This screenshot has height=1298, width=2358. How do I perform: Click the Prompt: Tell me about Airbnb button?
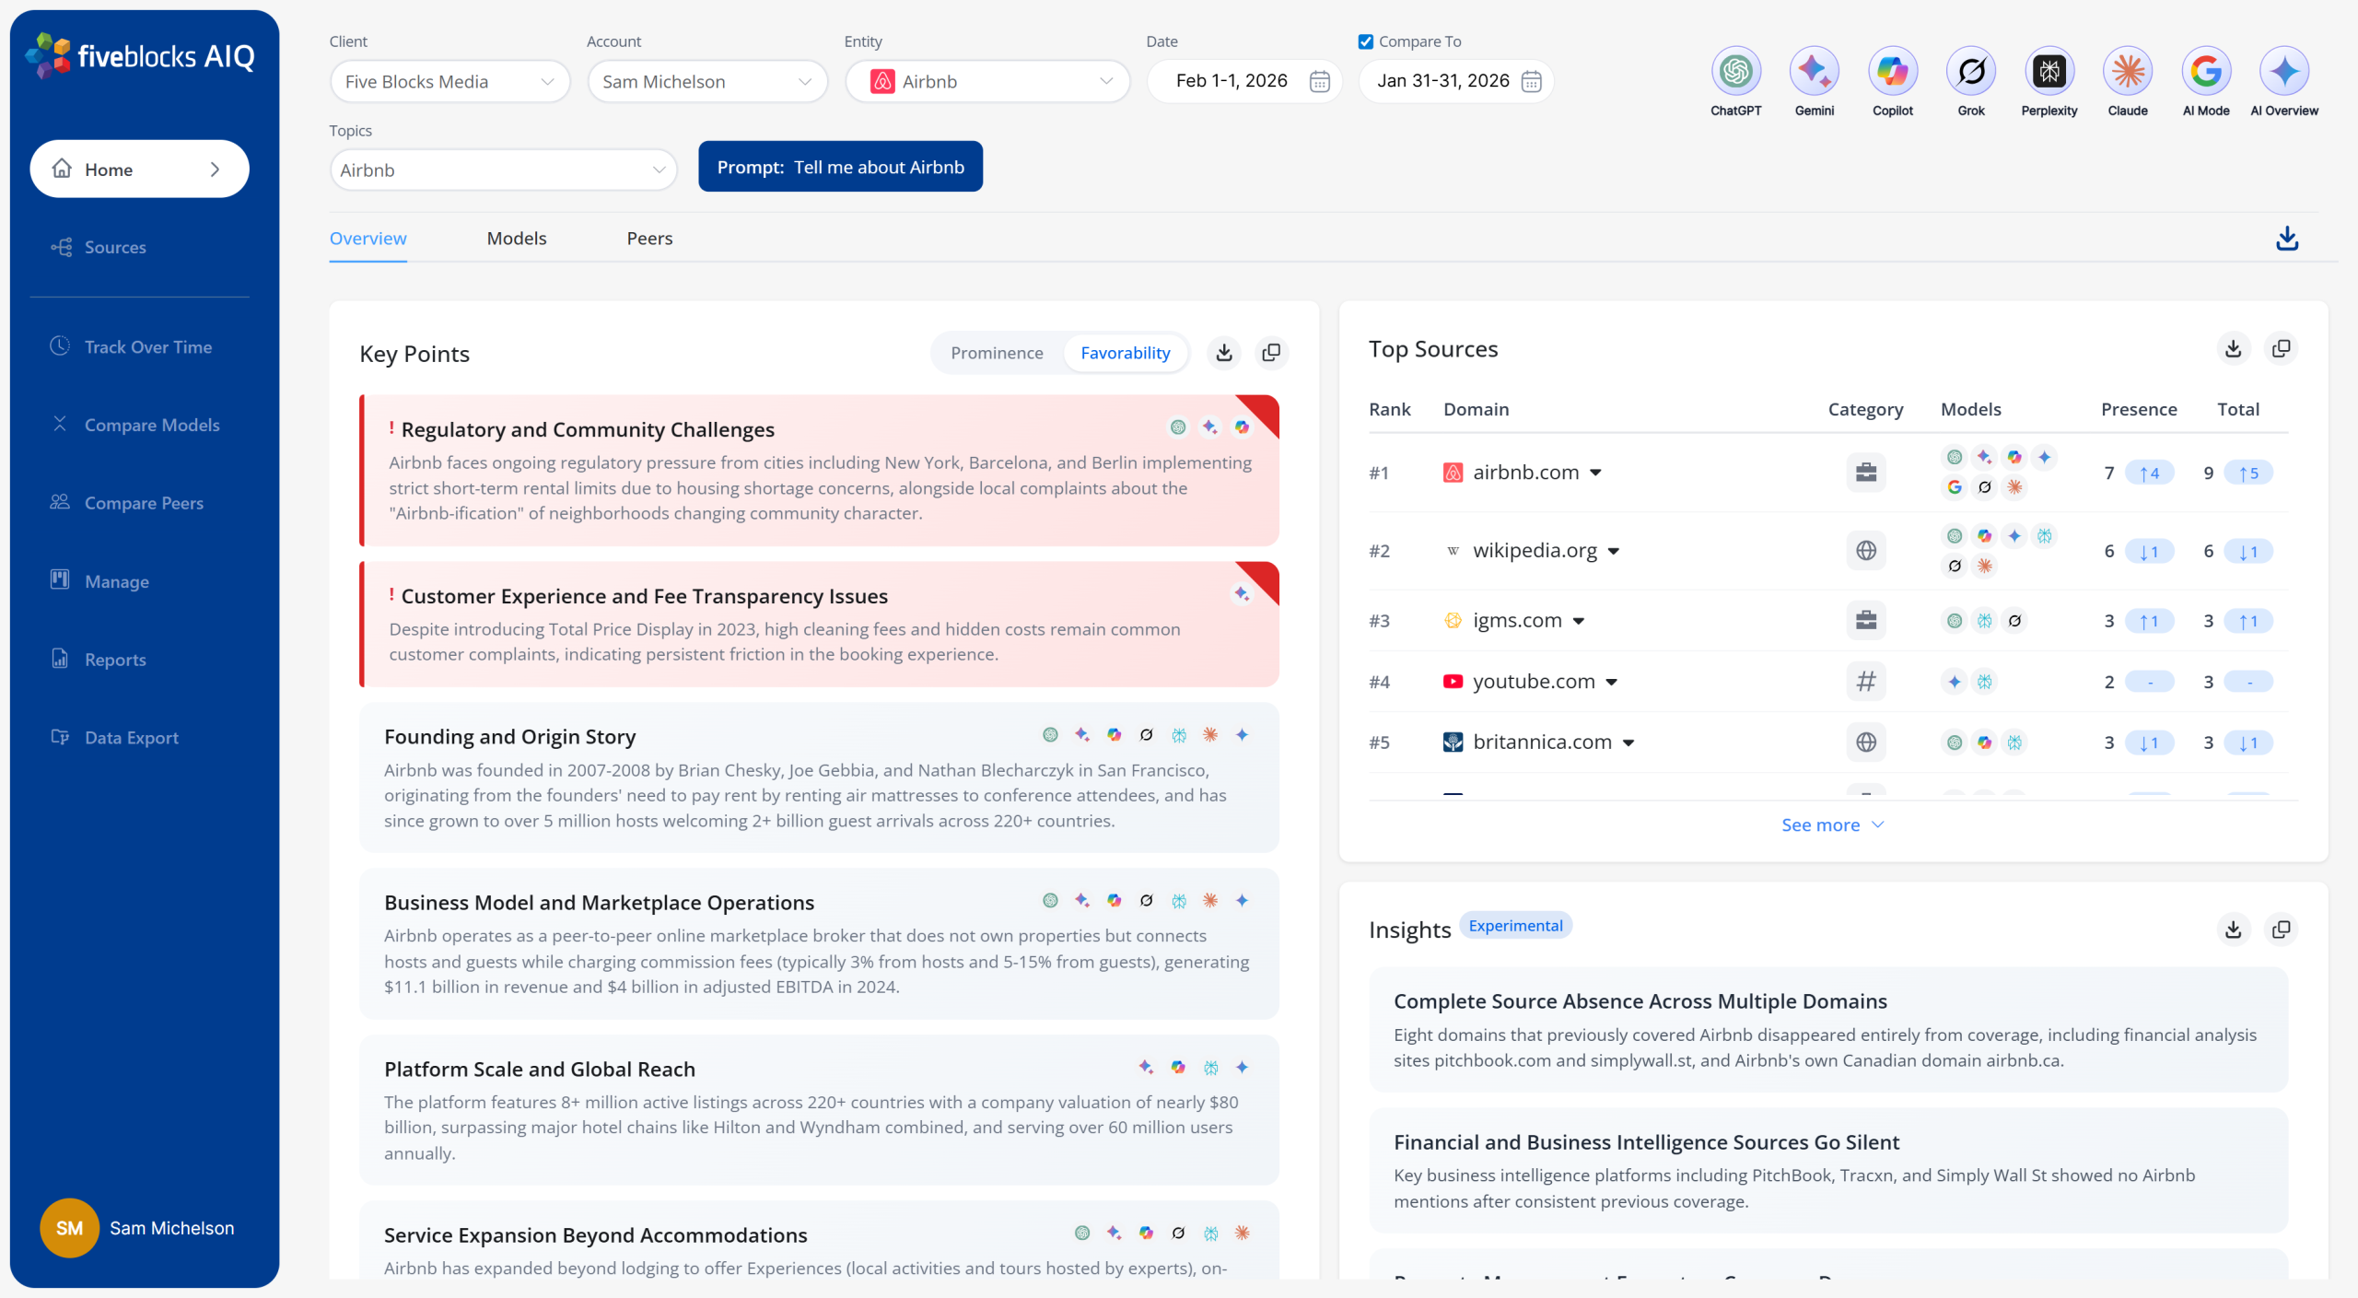click(840, 167)
